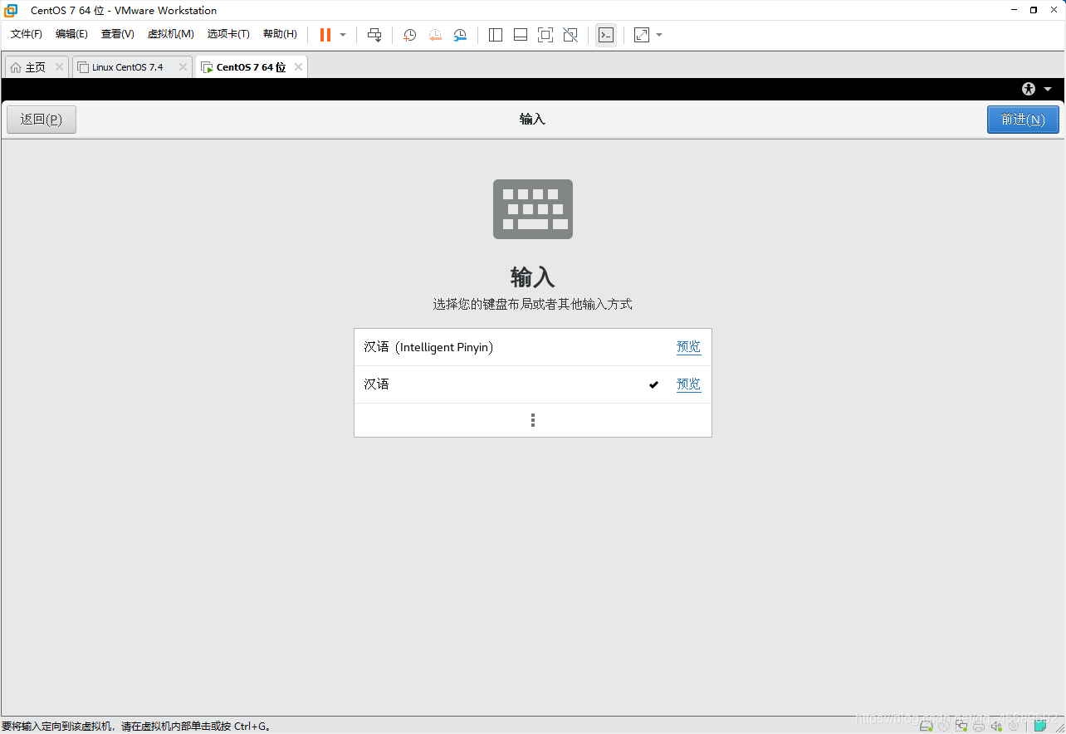Click the network adapter status icon

pyautogui.click(x=961, y=727)
